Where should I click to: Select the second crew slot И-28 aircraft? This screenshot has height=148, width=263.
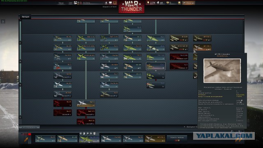67,139
